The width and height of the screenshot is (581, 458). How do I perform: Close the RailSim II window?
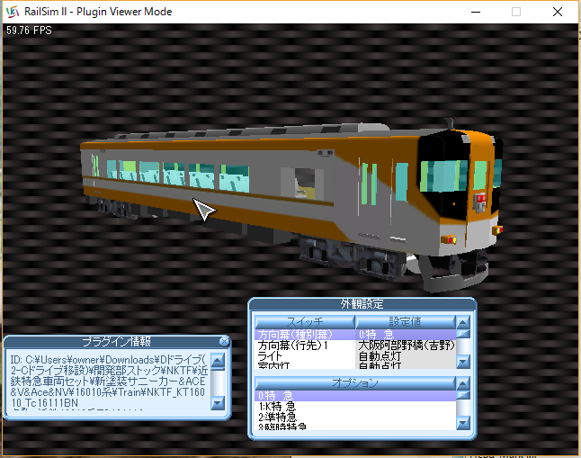pyautogui.click(x=558, y=12)
